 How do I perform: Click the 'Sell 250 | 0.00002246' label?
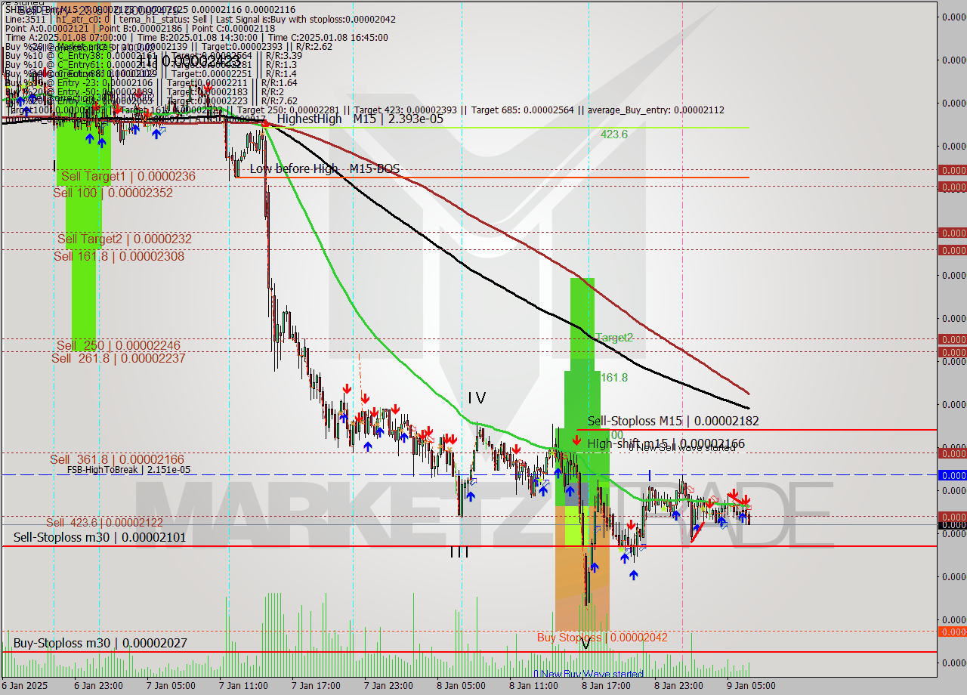[x=119, y=345]
